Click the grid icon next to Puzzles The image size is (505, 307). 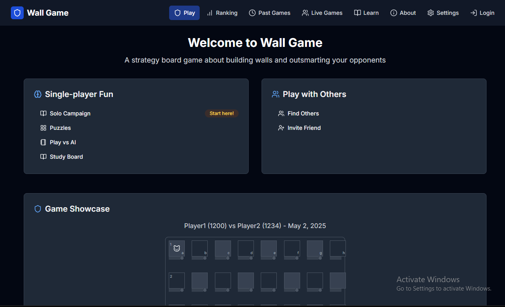point(43,128)
